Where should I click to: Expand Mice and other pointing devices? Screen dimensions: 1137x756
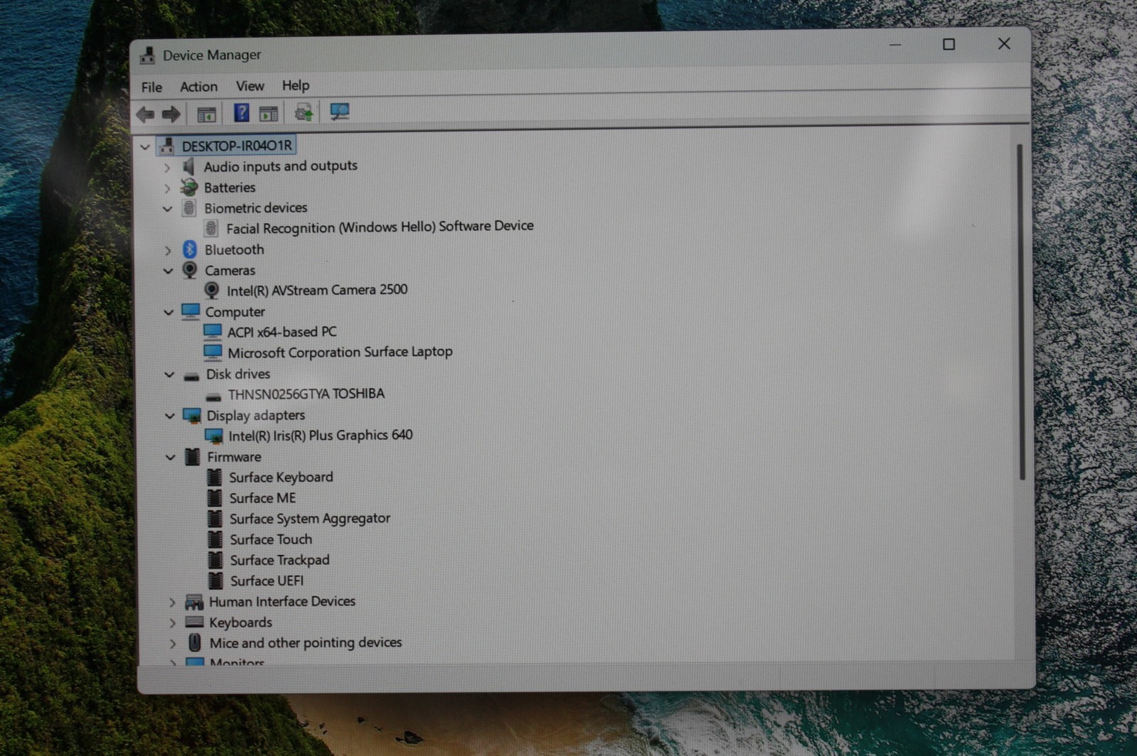[x=172, y=644]
